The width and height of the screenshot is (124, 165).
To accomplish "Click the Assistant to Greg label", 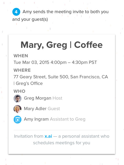I will [x=68, y=119].
